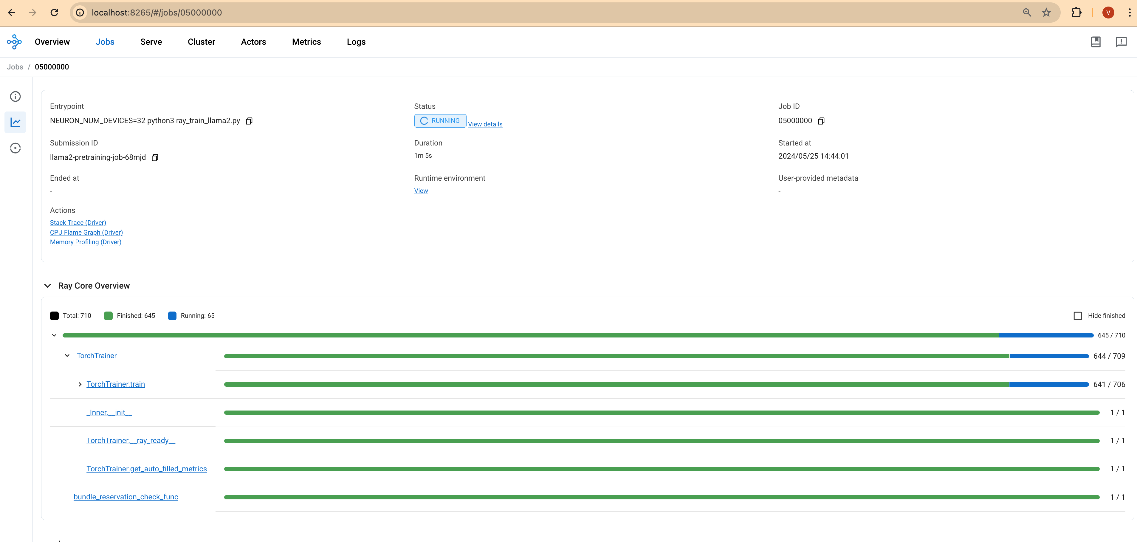Switch to the Cluster tab

tap(201, 42)
